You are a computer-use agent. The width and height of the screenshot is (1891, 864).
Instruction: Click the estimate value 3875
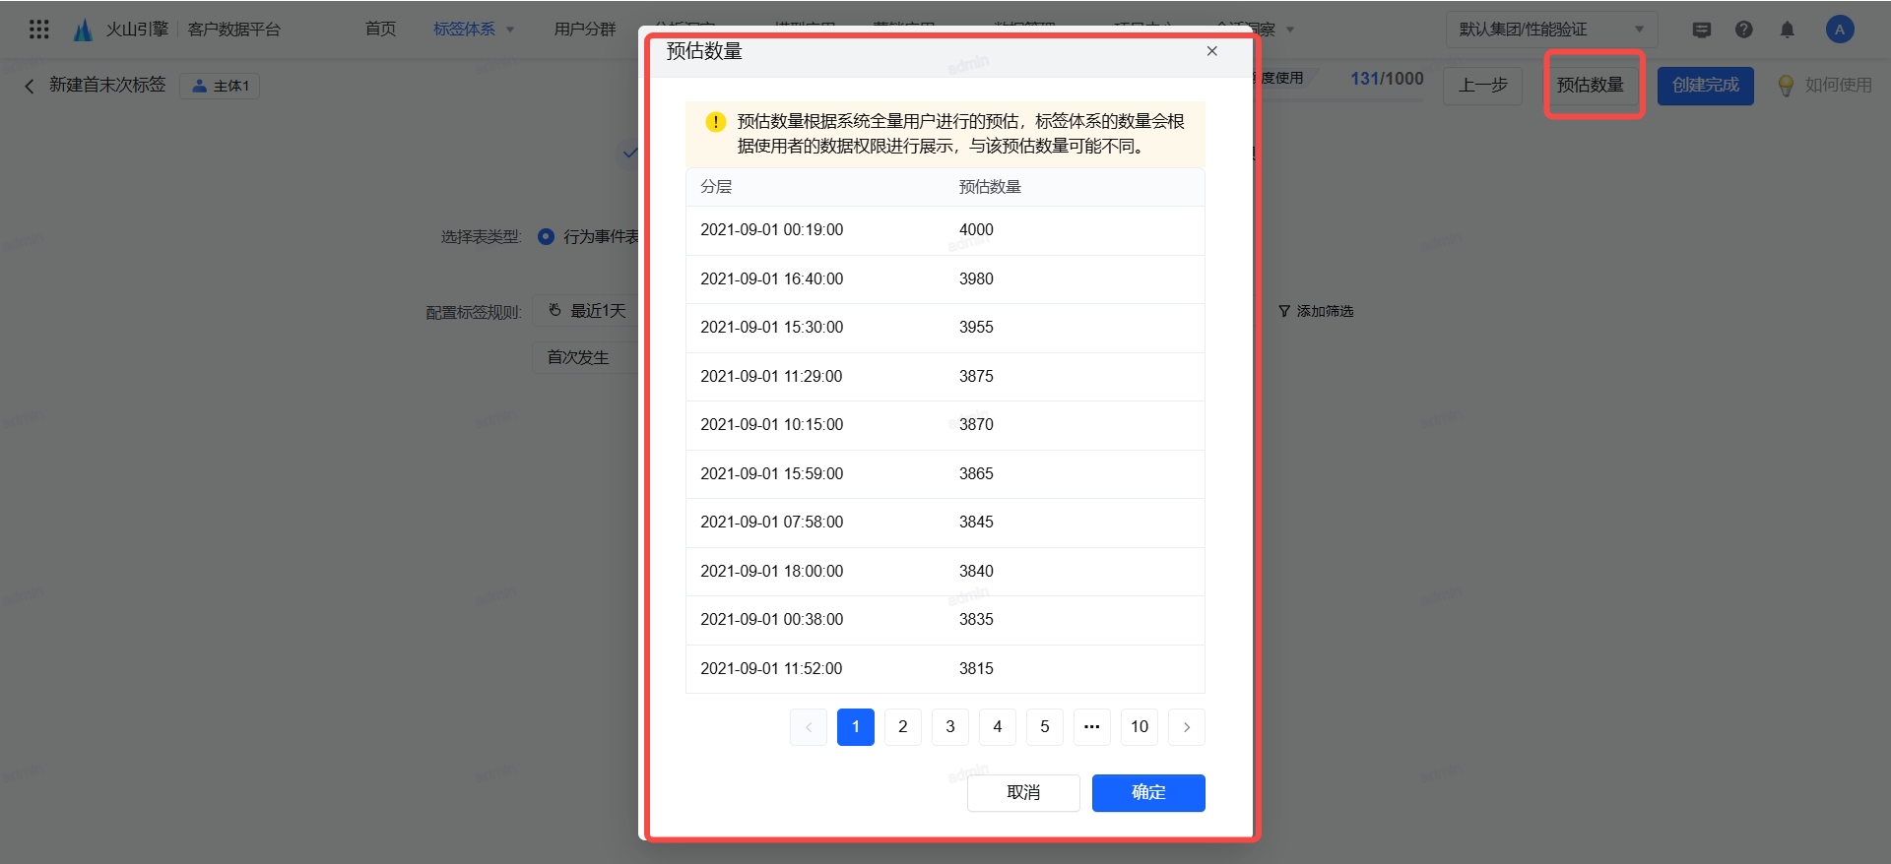pos(976,377)
